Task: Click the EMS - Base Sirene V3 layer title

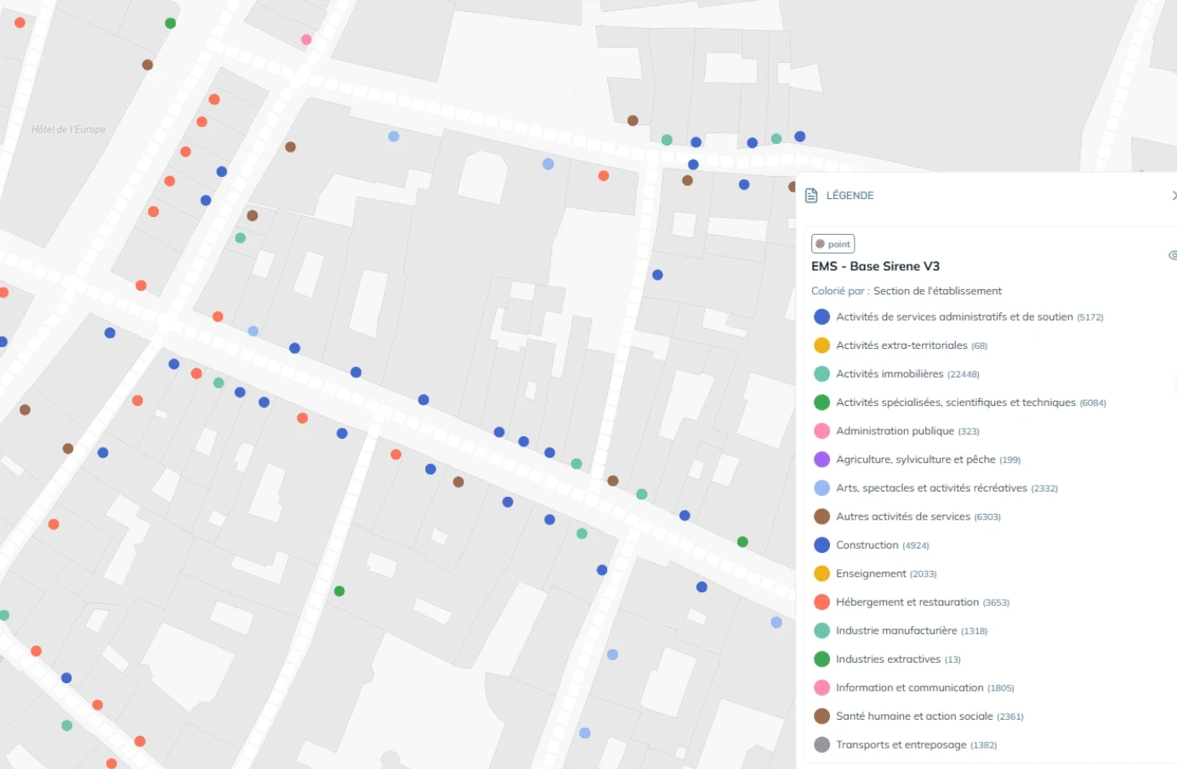Action: pyautogui.click(x=875, y=266)
